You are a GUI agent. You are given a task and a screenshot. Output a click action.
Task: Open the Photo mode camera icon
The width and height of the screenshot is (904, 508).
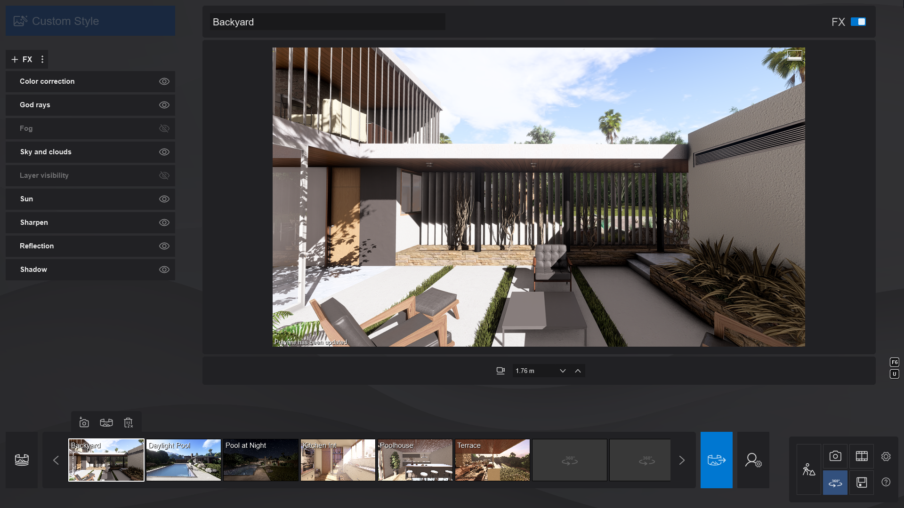835,456
